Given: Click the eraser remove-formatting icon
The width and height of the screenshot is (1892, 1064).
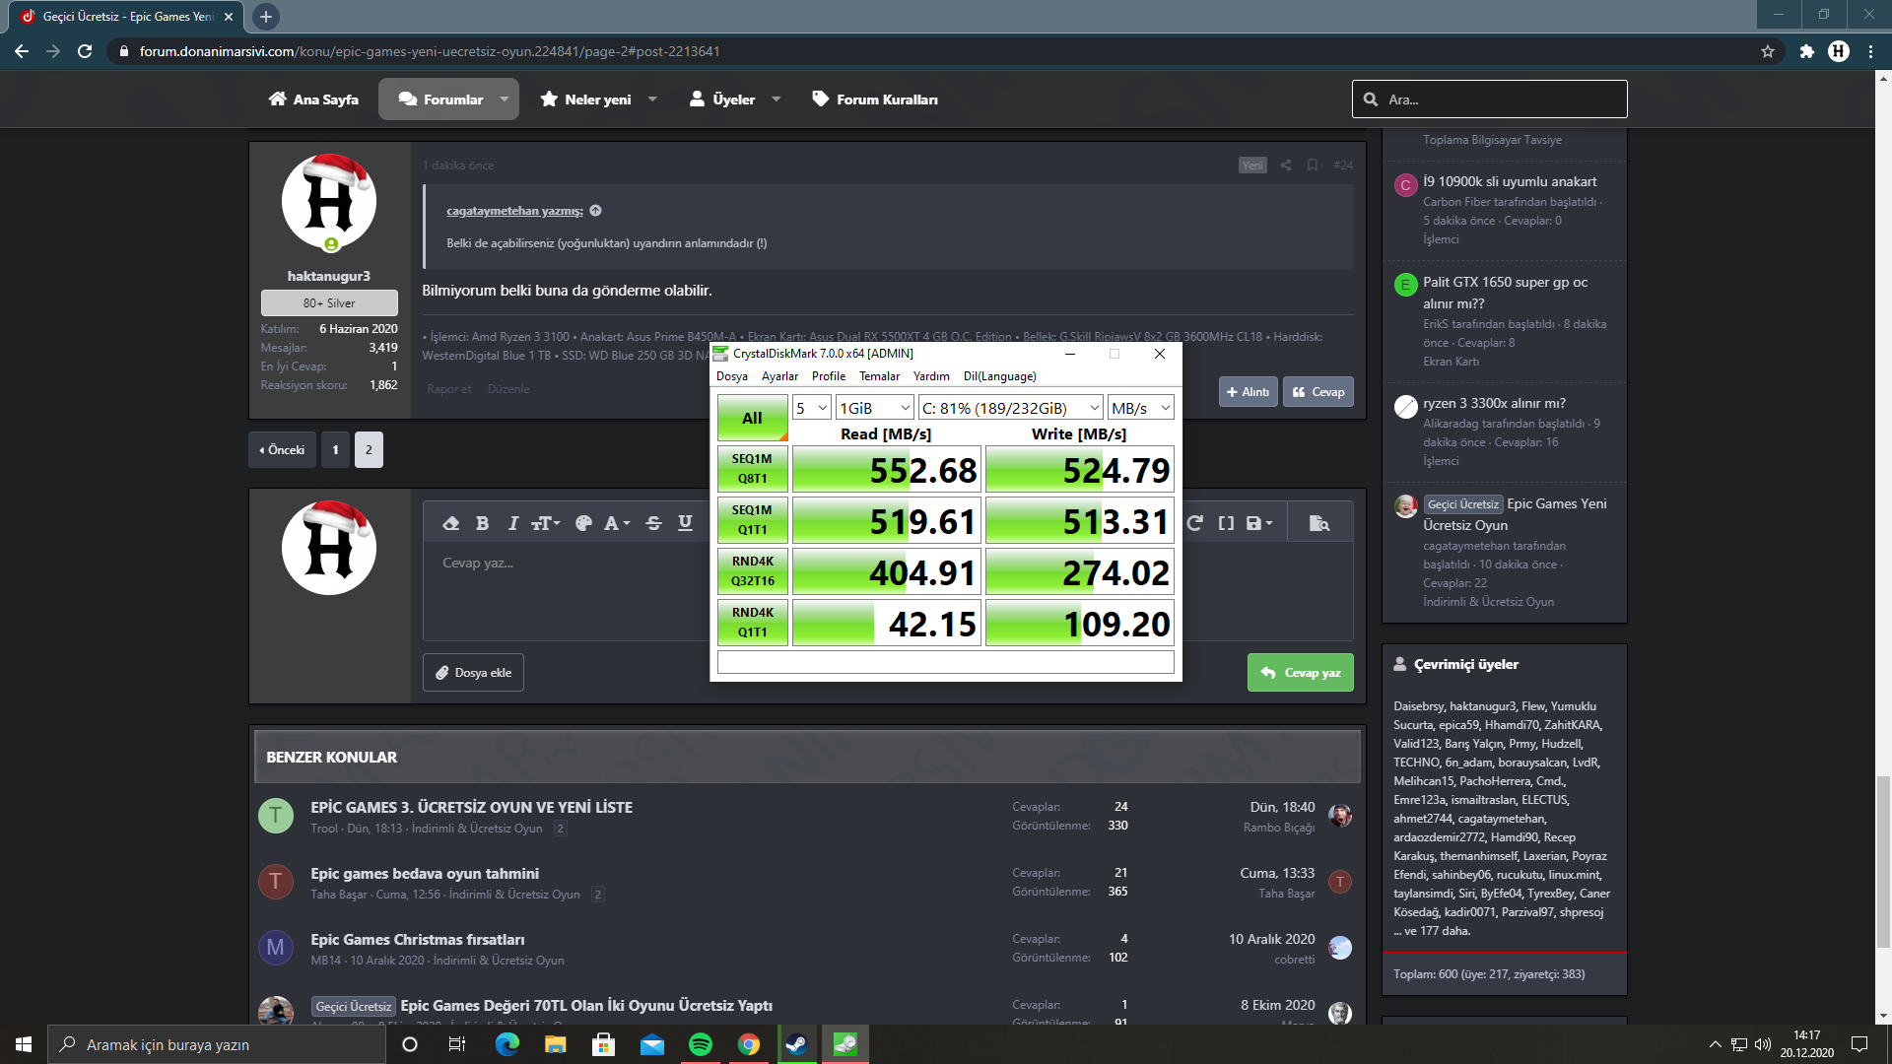Looking at the screenshot, I should [451, 523].
